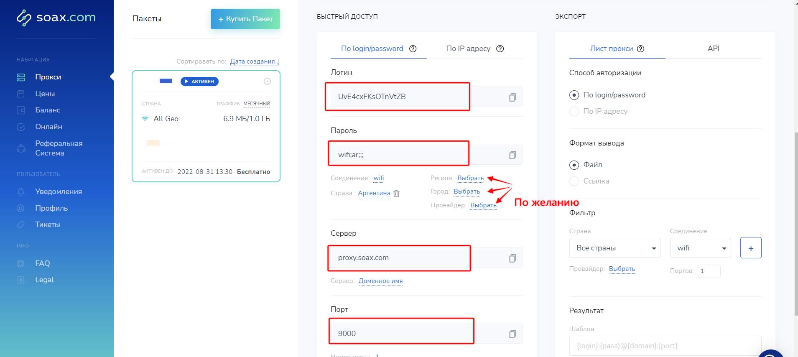
Task: Click the АКТИВЕН status badge
Action: point(199,82)
